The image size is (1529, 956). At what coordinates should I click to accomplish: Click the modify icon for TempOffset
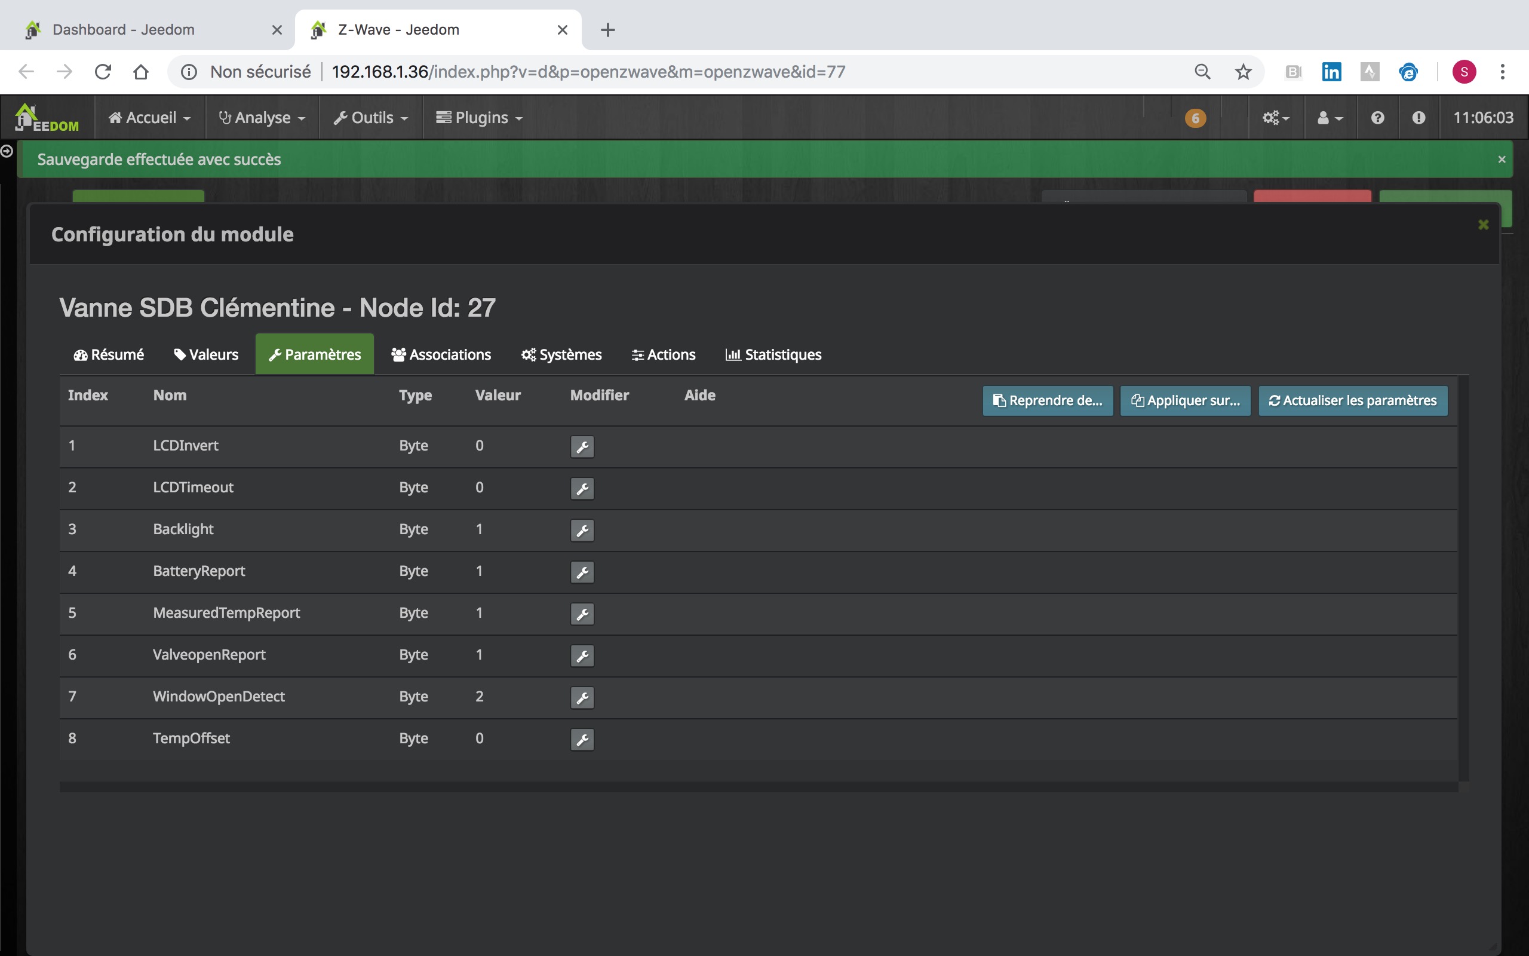581,738
